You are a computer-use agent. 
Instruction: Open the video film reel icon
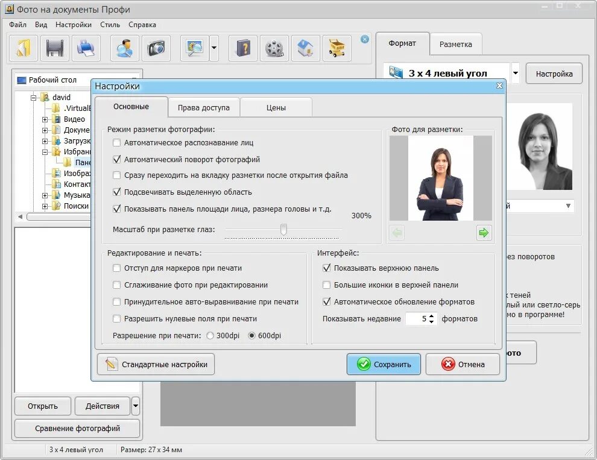coord(274,48)
